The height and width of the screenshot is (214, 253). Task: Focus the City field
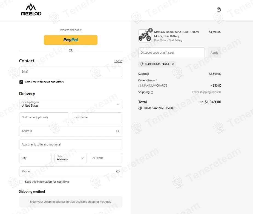(x=35, y=158)
